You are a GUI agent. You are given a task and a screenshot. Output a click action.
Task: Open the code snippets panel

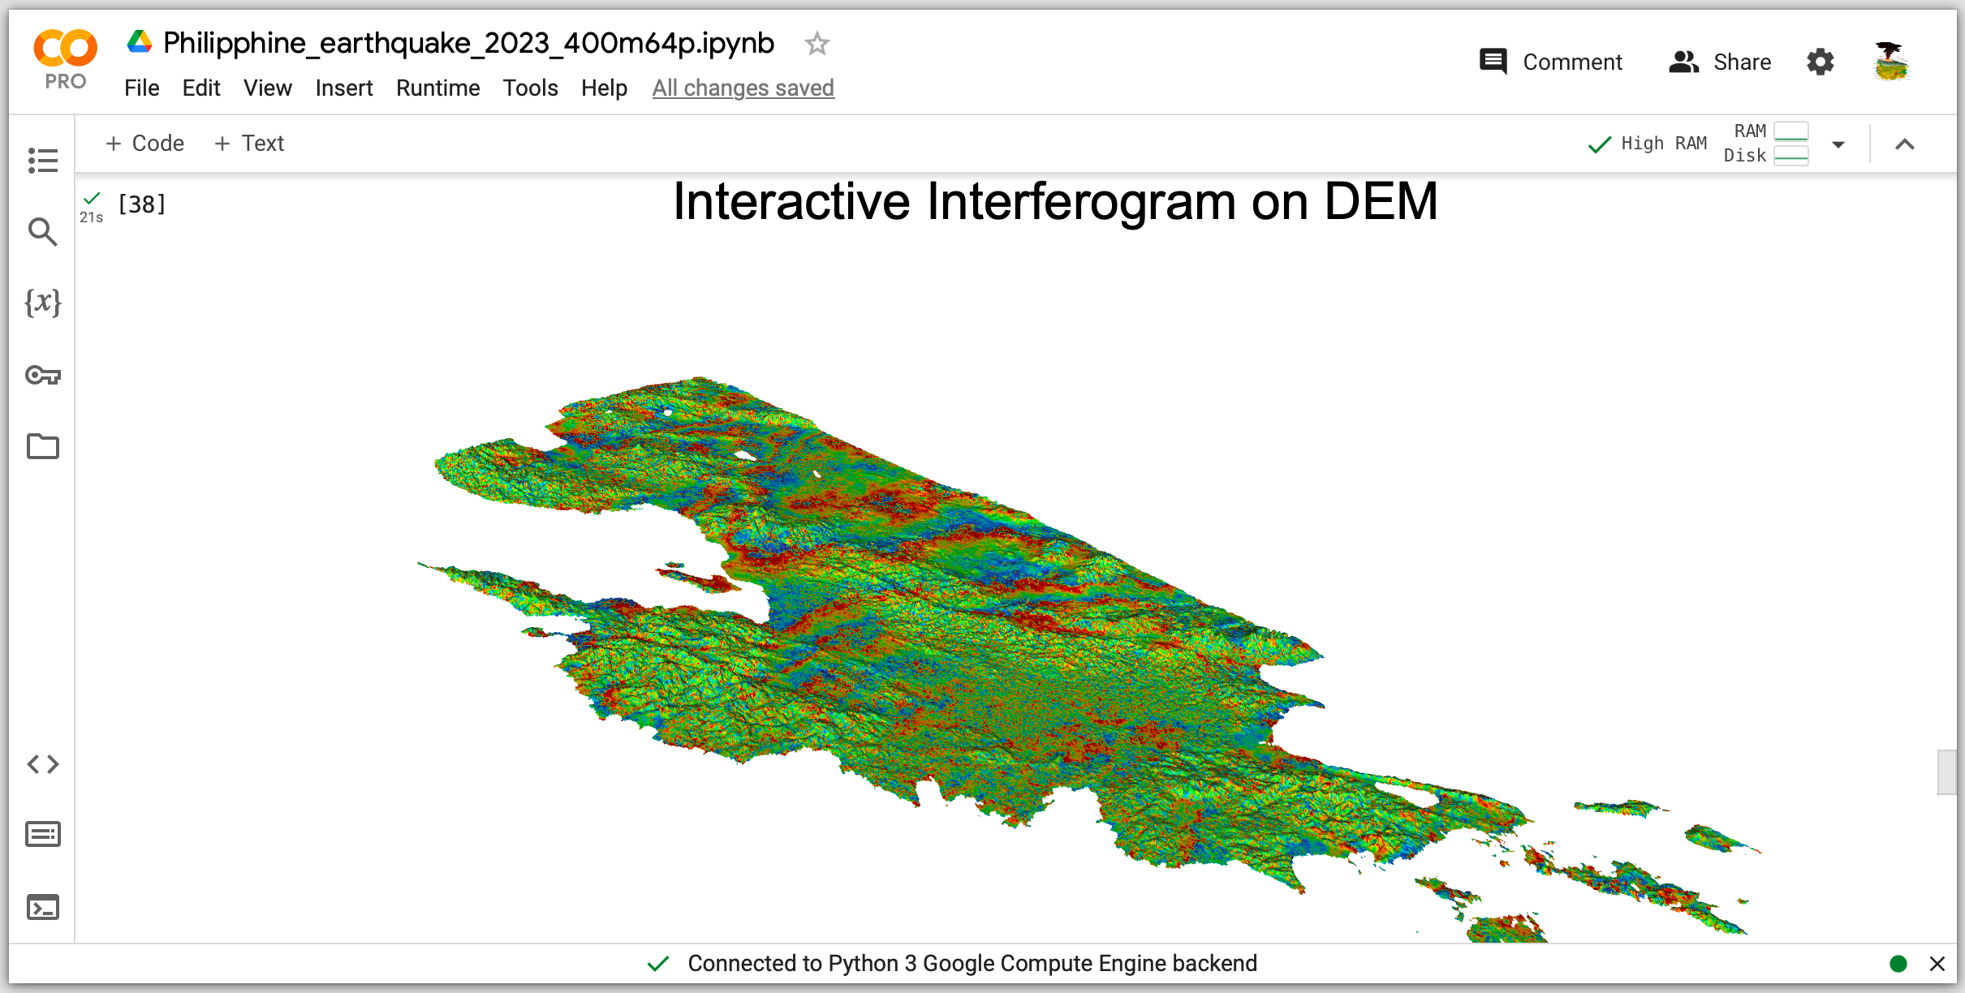click(x=42, y=763)
